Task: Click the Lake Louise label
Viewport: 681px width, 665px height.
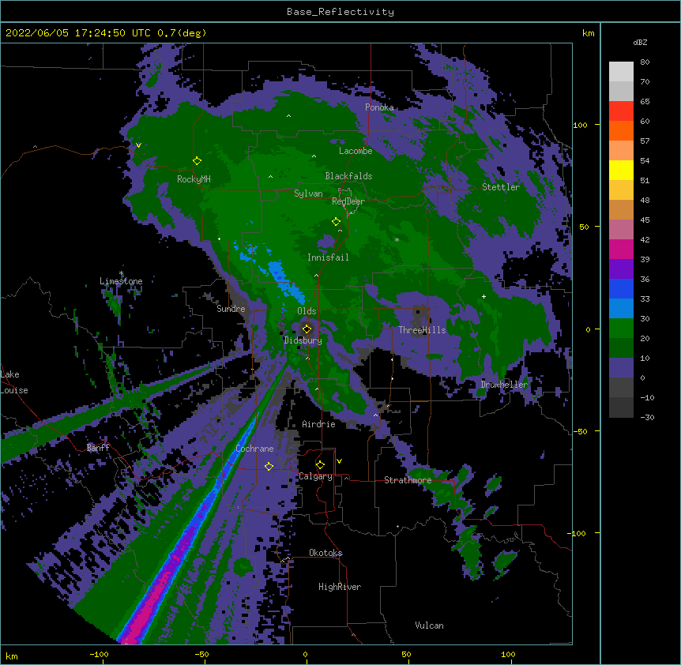Action: pos(14,382)
